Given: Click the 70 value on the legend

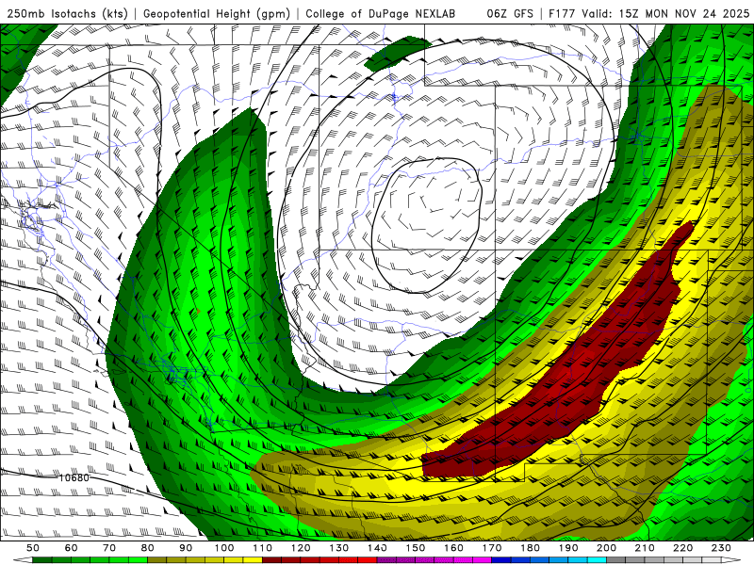Looking at the screenshot, I should (x=109, y=548).
